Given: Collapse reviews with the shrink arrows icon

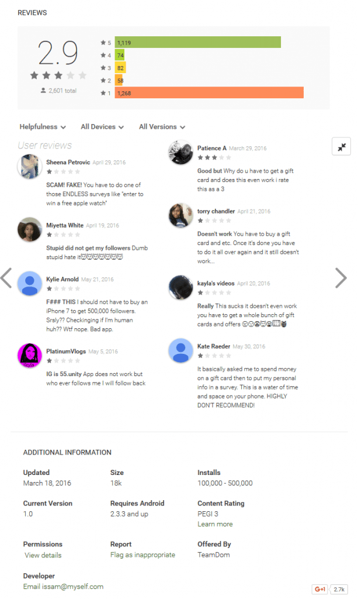Looking at the screenshot, I should coord(341,147).
